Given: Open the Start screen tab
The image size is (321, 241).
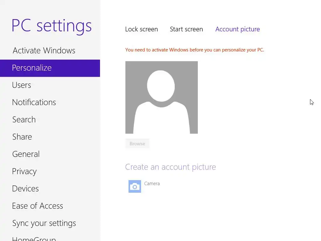Looking at the screenshot, I should tap(186, 29).
